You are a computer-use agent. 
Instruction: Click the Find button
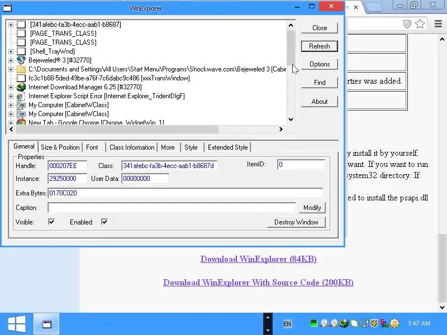(319, 83)
